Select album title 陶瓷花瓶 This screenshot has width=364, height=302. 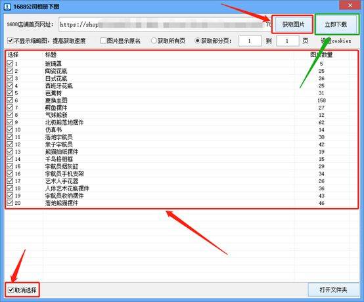(x=57, y=71)
